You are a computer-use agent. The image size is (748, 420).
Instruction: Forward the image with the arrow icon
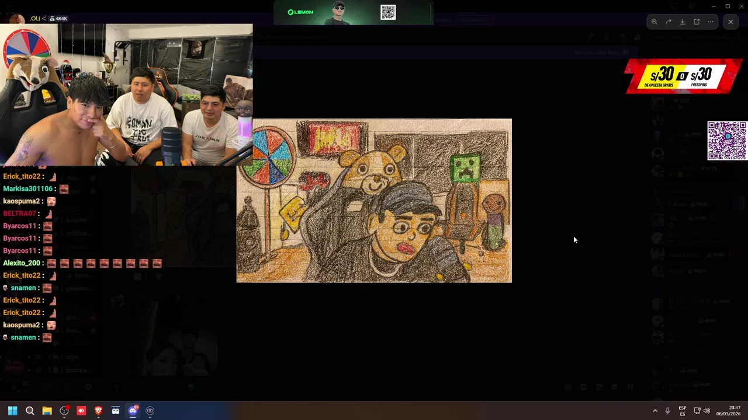click(669, 22)
